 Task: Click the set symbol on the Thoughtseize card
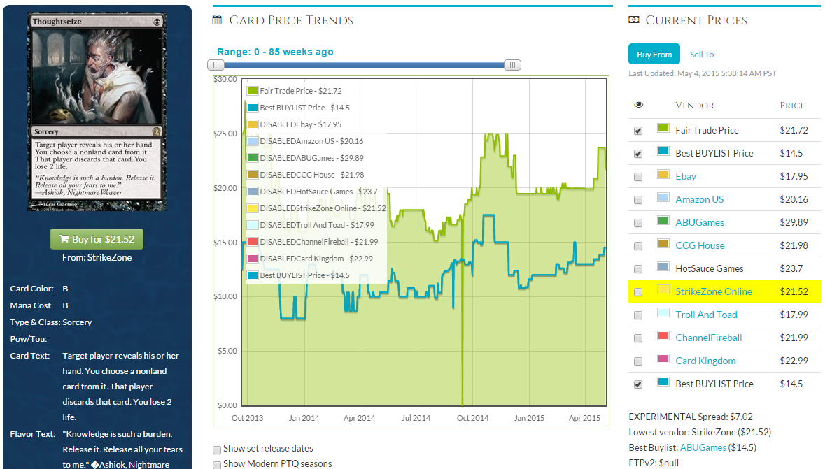coord(156,131)
